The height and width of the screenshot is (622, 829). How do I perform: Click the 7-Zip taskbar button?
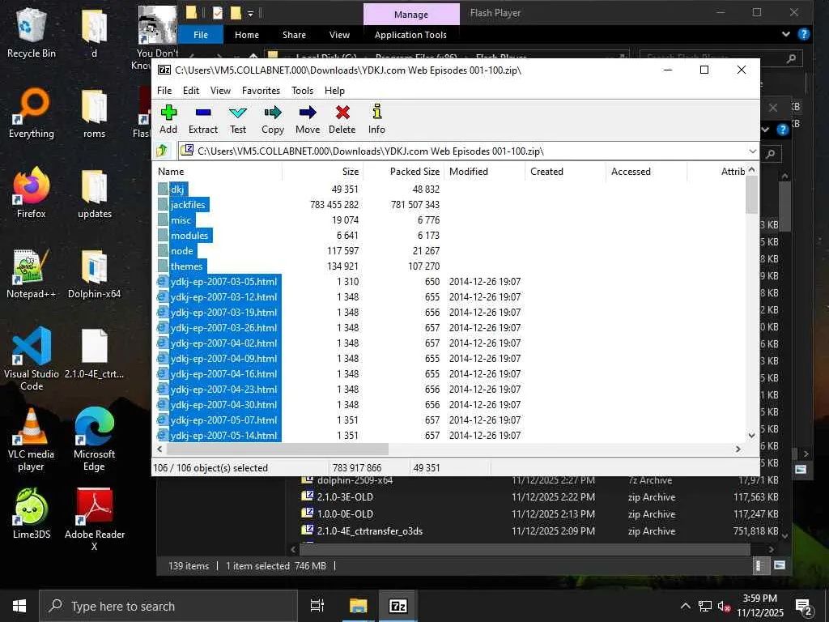[x=398, y=606]
